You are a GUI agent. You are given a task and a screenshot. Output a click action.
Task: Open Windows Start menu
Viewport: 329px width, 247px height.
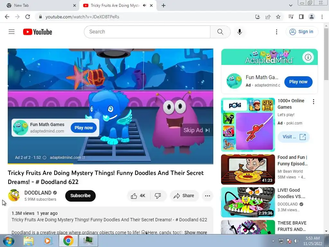click(8, 241)
